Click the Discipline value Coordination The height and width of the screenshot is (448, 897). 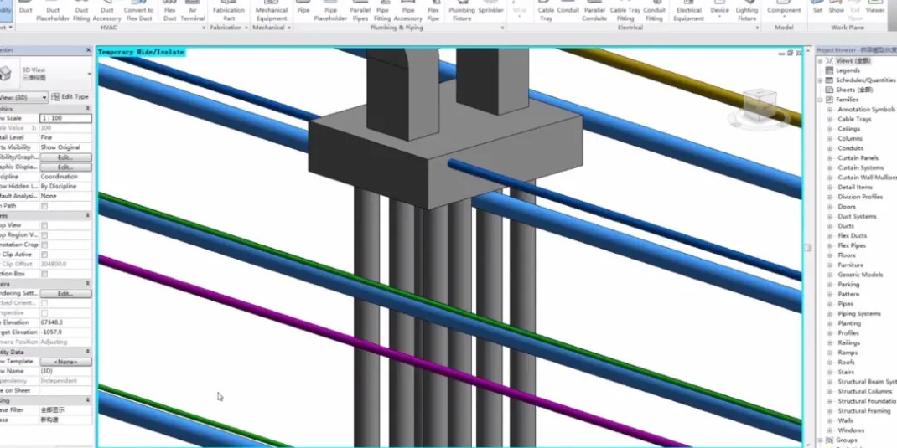[65, 177]
